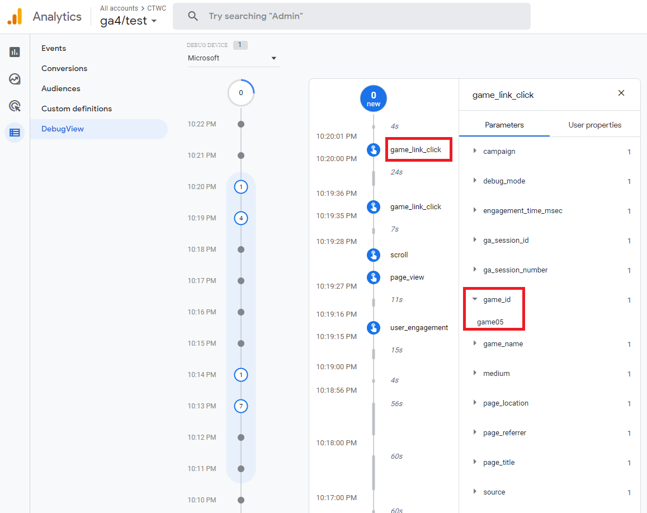Close the game_link_click details panel
This screenshot has width=647, height=513.
[x=621, y=93]
